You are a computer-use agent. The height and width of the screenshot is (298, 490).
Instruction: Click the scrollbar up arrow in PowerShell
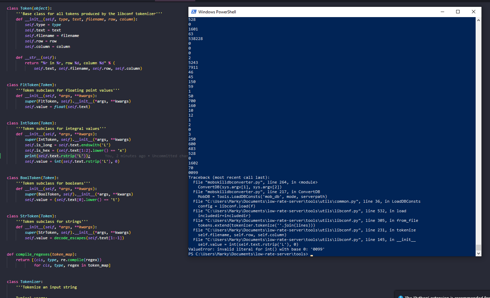pyautogui.click(x=478, y=19)
